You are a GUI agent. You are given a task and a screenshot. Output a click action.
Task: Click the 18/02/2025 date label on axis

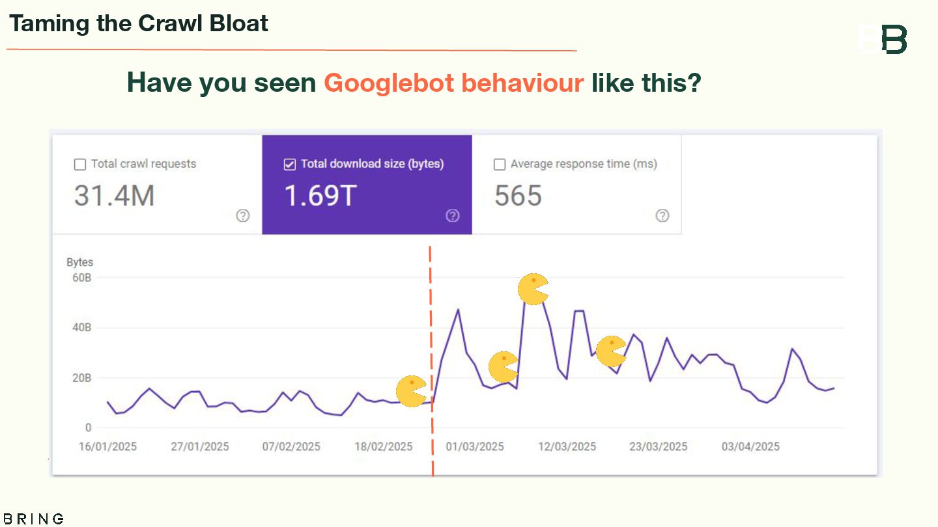(x=384, y=447)
